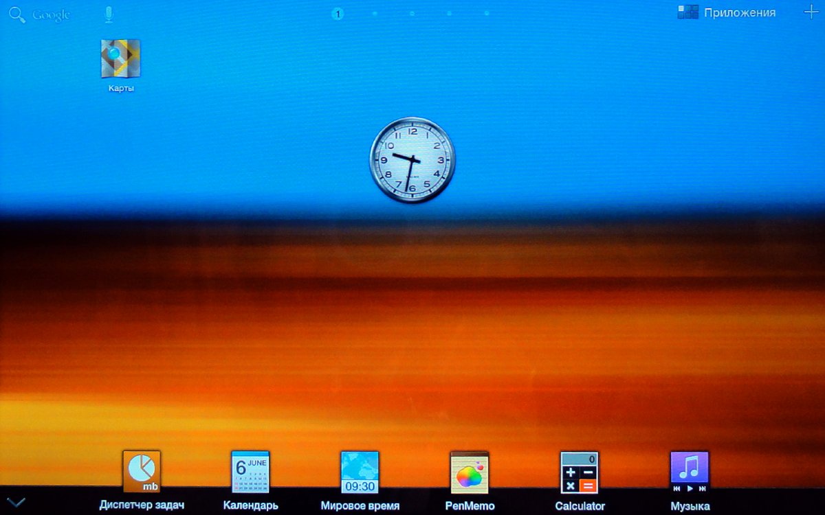This screenshot has width=825, height=515.
Task: Open the Приложения apps drawer
Action: click(x=739, y=12)
